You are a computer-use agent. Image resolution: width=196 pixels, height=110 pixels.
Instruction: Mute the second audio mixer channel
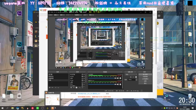click(118, 84)
